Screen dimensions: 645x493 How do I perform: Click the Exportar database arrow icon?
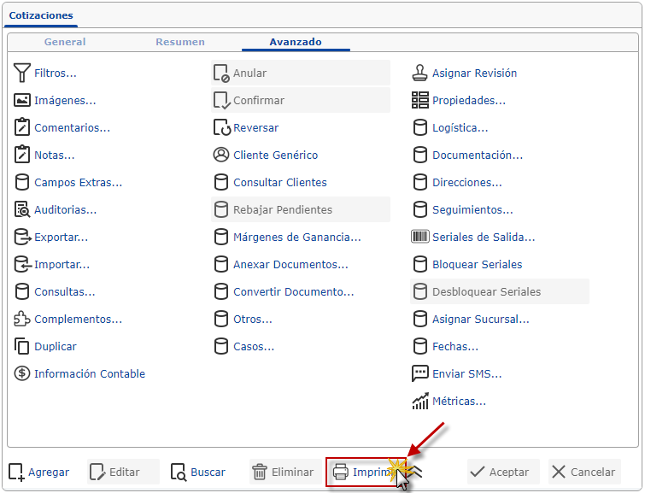coord(22,237)
